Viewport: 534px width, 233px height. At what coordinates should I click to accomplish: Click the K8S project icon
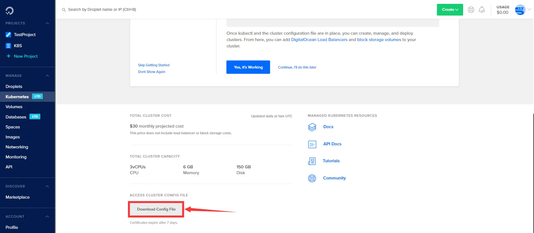8,46
